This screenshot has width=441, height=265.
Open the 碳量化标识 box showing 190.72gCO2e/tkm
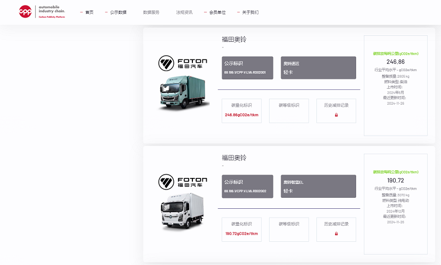click(x=241, y=229)
